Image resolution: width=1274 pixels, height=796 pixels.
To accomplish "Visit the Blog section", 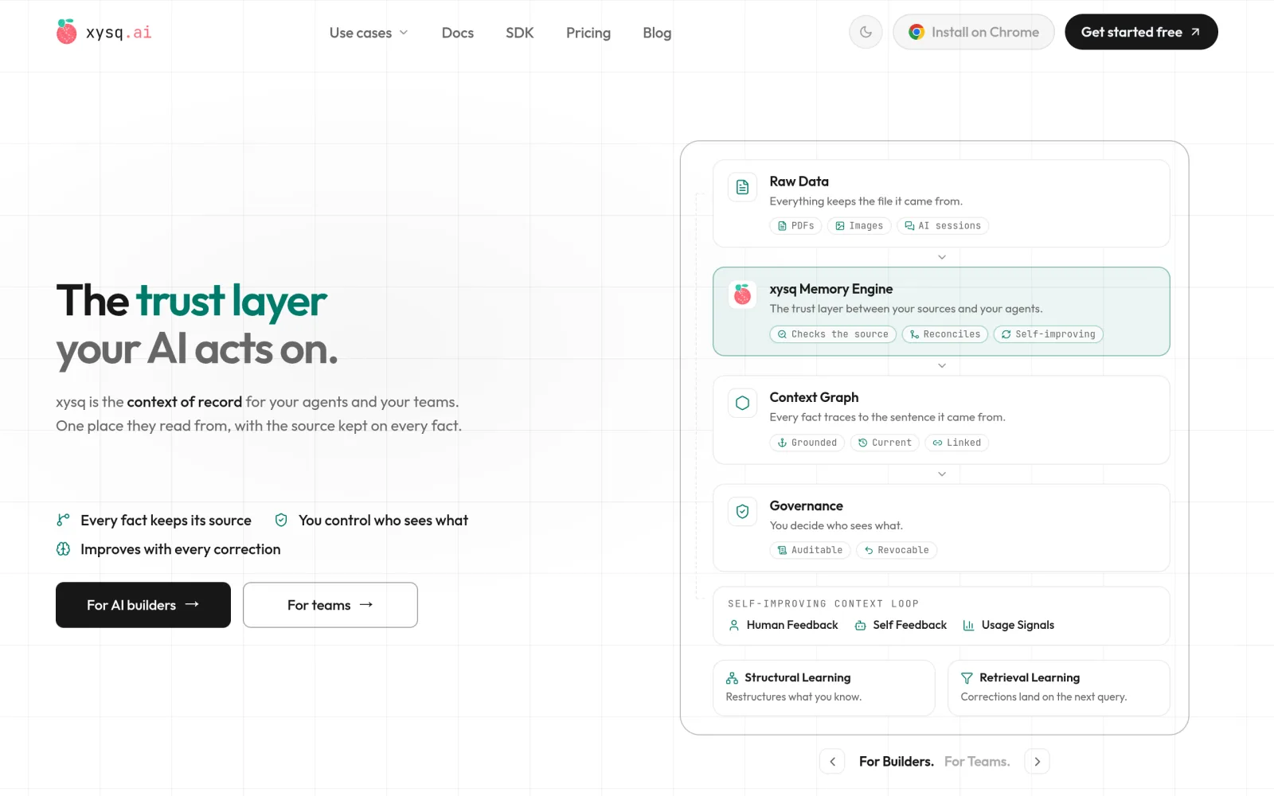I will point(657,33).
